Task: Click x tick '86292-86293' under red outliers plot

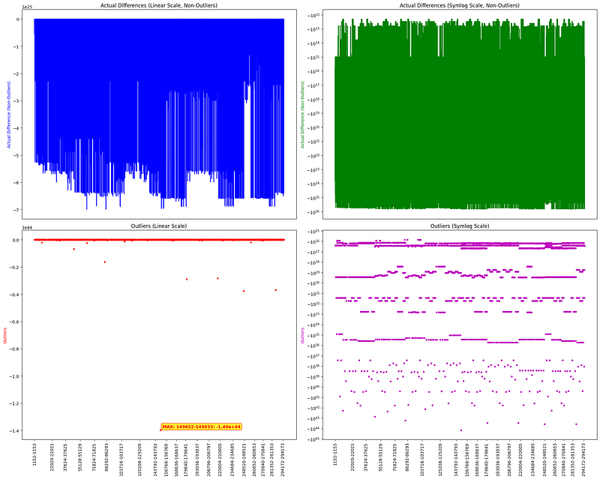Action: [106, 457]
